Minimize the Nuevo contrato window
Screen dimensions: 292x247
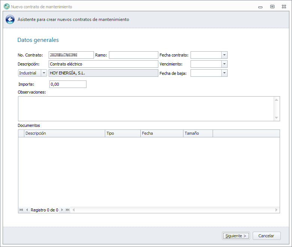260,7
